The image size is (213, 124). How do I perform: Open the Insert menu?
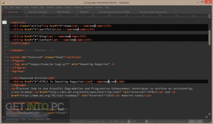pos(26,7)
